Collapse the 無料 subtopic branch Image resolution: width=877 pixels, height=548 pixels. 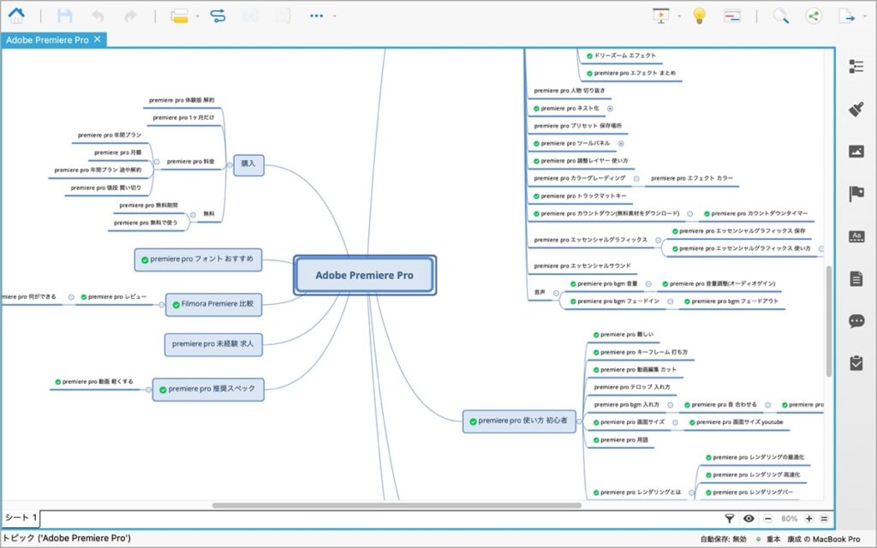(193, 214)
